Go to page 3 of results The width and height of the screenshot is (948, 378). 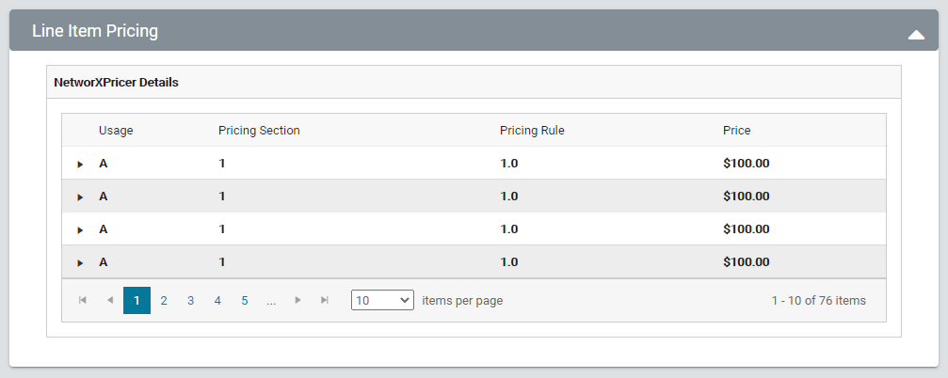(190, 301)
